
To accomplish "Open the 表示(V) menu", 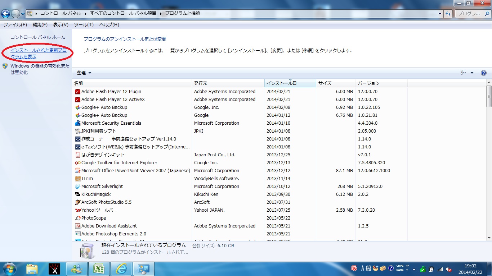I will pos(61,25).
